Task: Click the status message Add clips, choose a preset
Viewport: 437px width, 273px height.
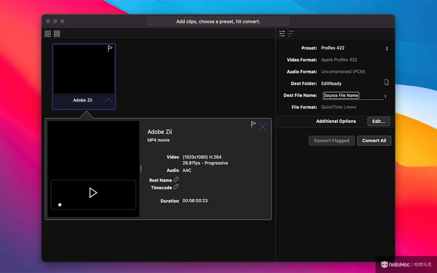Action: coord(218,21)
